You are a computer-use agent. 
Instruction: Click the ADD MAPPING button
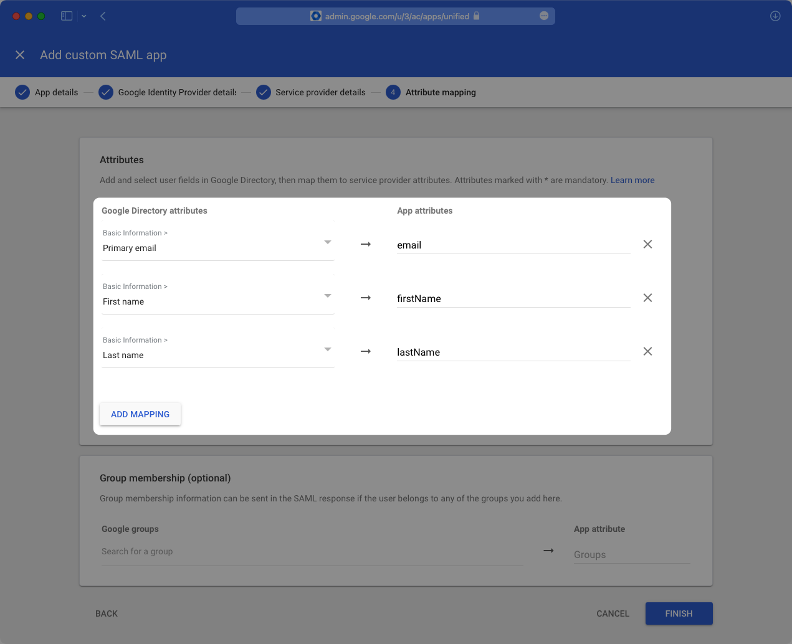(x=140, y=414)
